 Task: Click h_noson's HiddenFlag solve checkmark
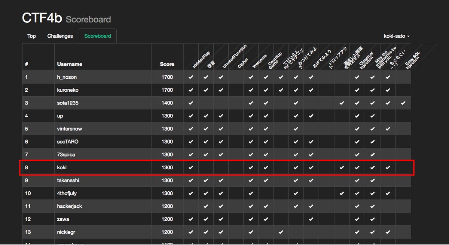(191, 77)
